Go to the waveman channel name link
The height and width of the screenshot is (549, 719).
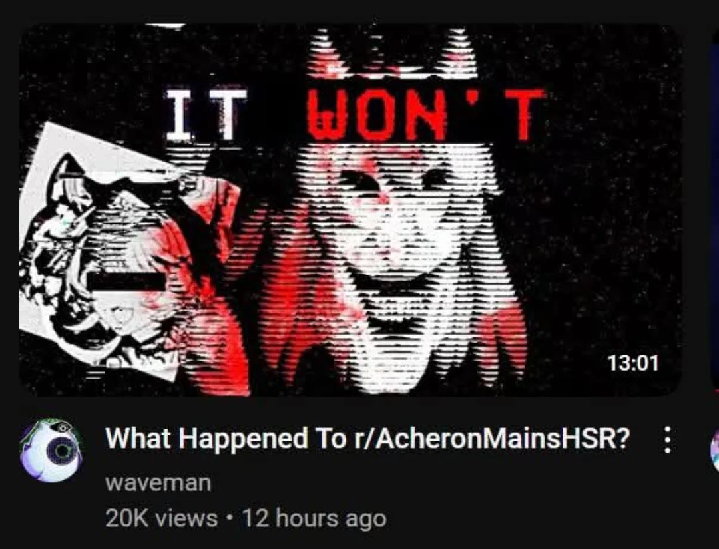(x=158, y=483)
